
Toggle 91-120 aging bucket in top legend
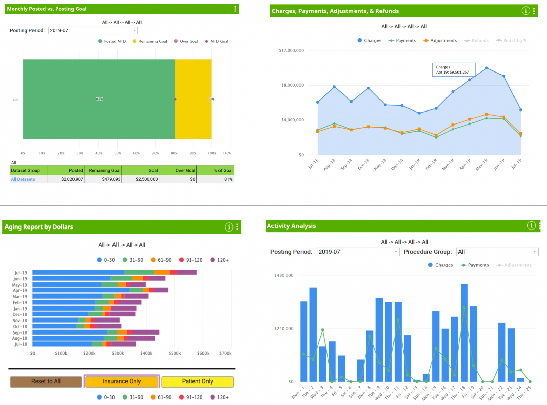click(191, 260)
